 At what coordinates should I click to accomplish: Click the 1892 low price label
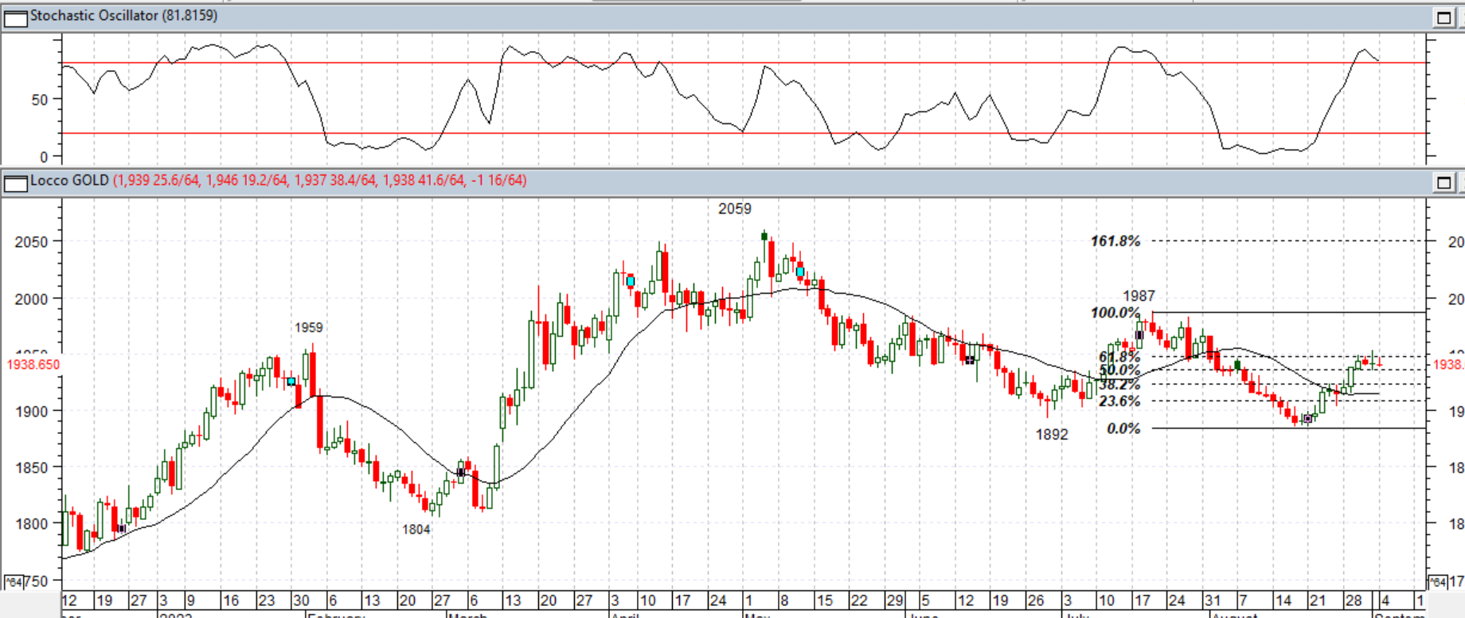[1052, 434]
